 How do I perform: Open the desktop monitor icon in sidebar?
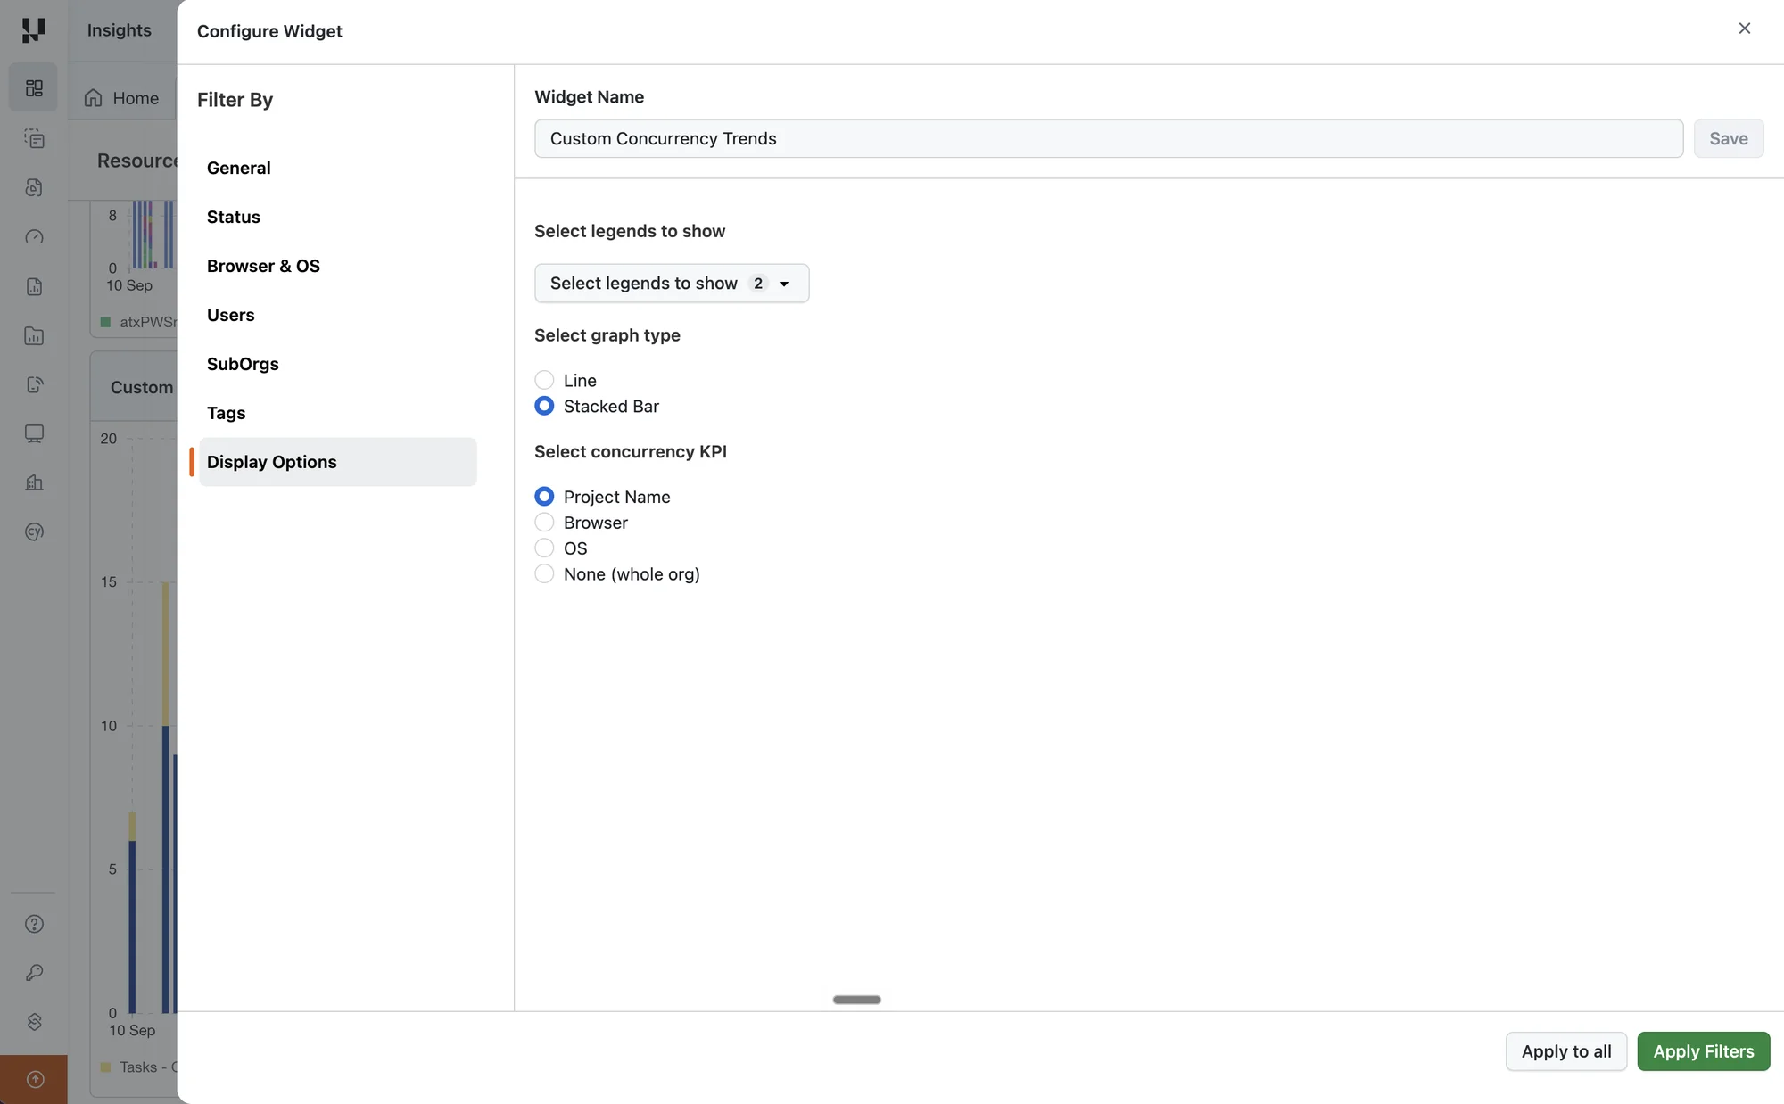click(x=34, y=433)
